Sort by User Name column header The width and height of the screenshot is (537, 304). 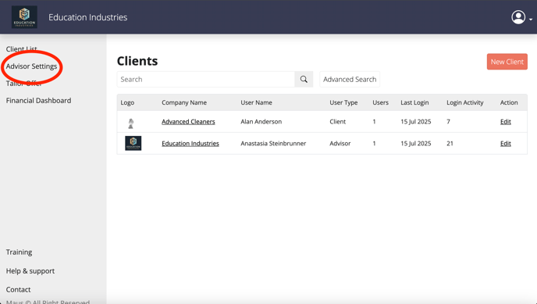(256, 102)
